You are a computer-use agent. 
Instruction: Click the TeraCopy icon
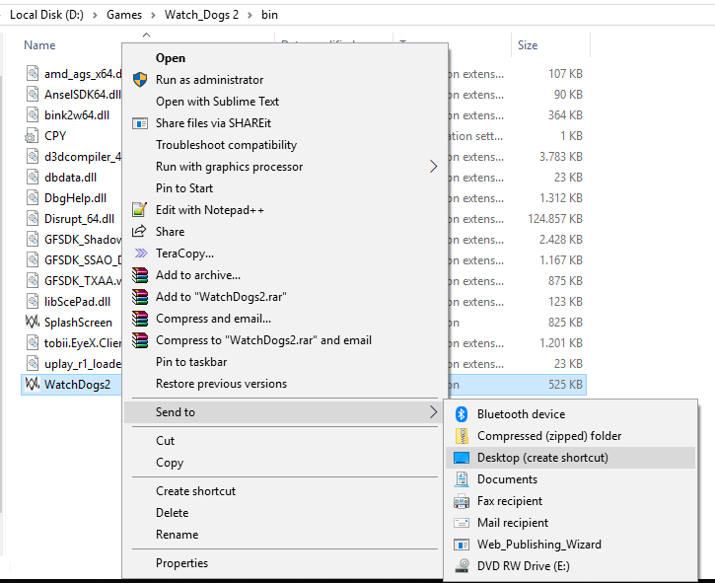tap(141, 253)
